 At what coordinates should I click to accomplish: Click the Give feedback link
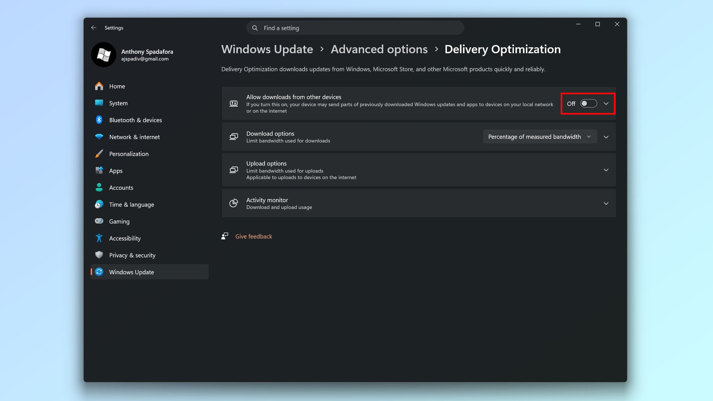coord(253,236)
